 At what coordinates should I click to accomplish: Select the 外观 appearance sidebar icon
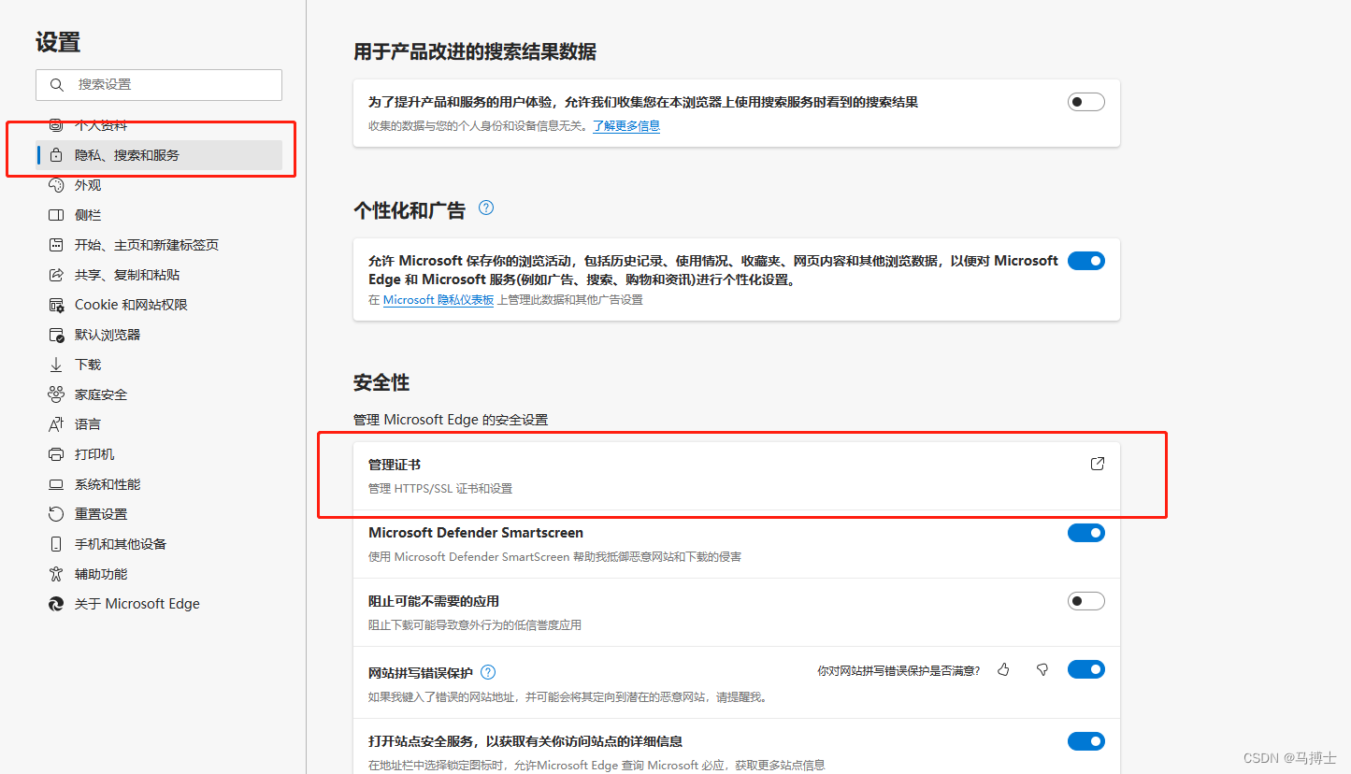57,184
